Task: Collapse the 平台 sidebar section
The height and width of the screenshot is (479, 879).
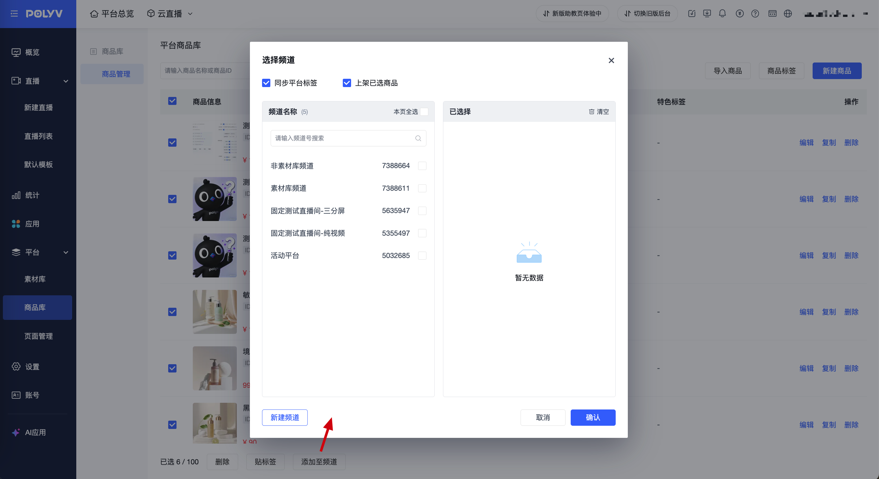Action: 40,252
